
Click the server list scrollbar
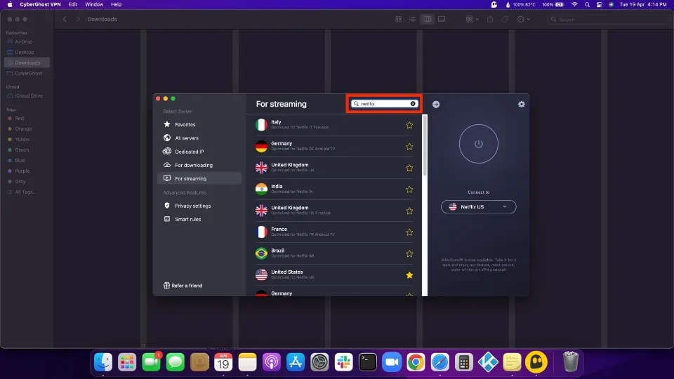425,146
